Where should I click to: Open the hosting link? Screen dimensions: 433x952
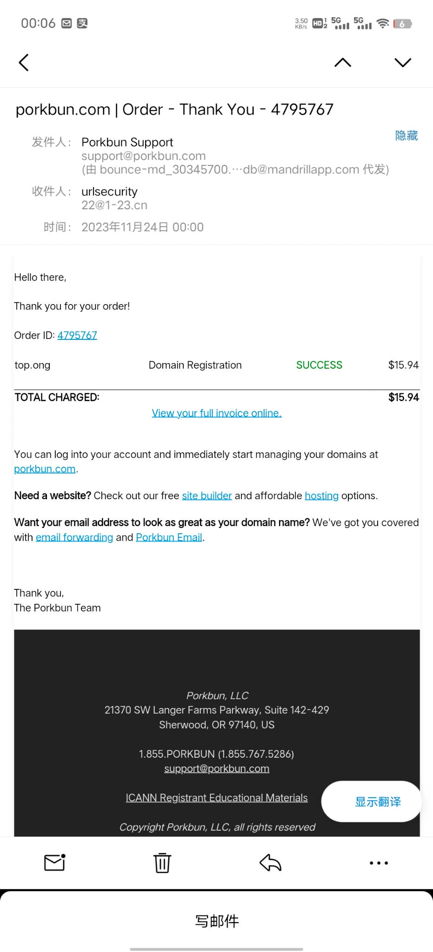[321, 496]
